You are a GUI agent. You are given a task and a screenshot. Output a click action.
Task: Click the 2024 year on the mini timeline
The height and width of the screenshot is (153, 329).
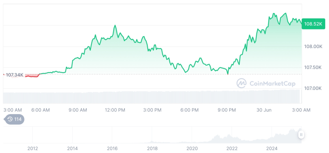pyautogui.click(x=272, y=148)
